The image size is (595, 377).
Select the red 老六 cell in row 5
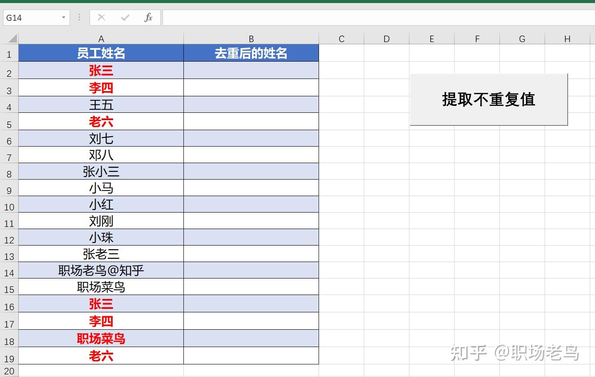pos(101,121)
